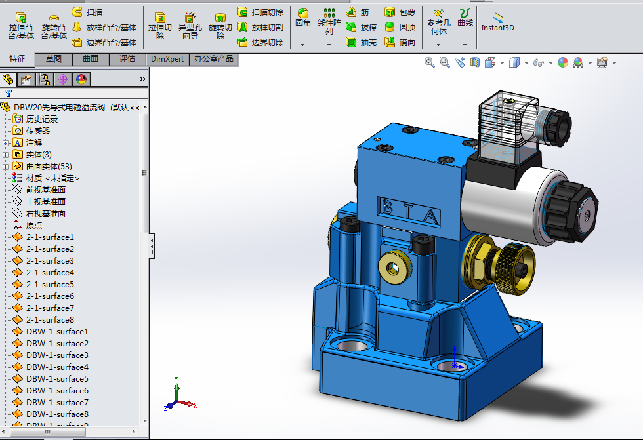
Task: Open the 圆角 fillet dropdown arrow
Action: tap(303, 45)
